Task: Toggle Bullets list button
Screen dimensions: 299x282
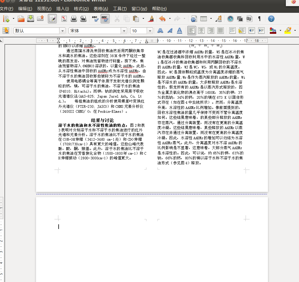Action: point(242,31)
